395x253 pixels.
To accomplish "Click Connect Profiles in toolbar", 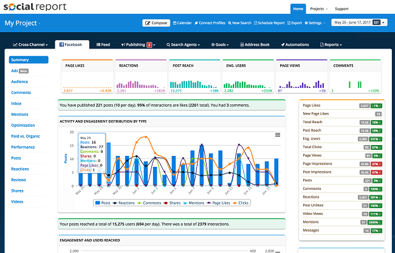I will 210,23.
